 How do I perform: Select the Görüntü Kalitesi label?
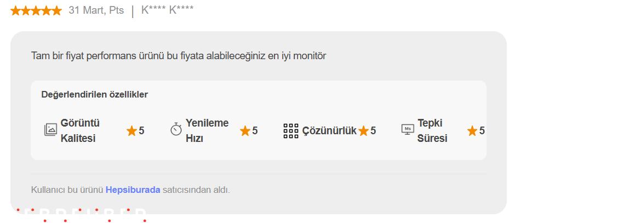(x=80, y=131)
